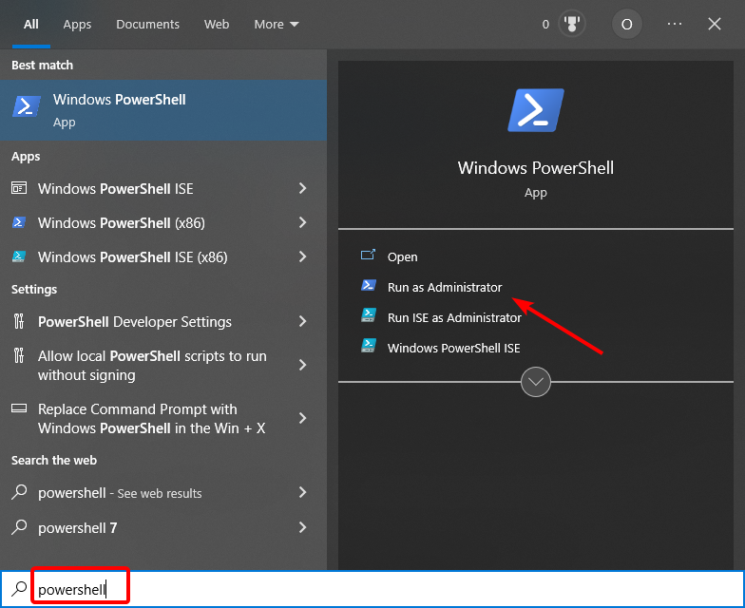Click the Replace Command Prompt settings icon
Viewport: 745px width, 608px height.
(19, 408)
